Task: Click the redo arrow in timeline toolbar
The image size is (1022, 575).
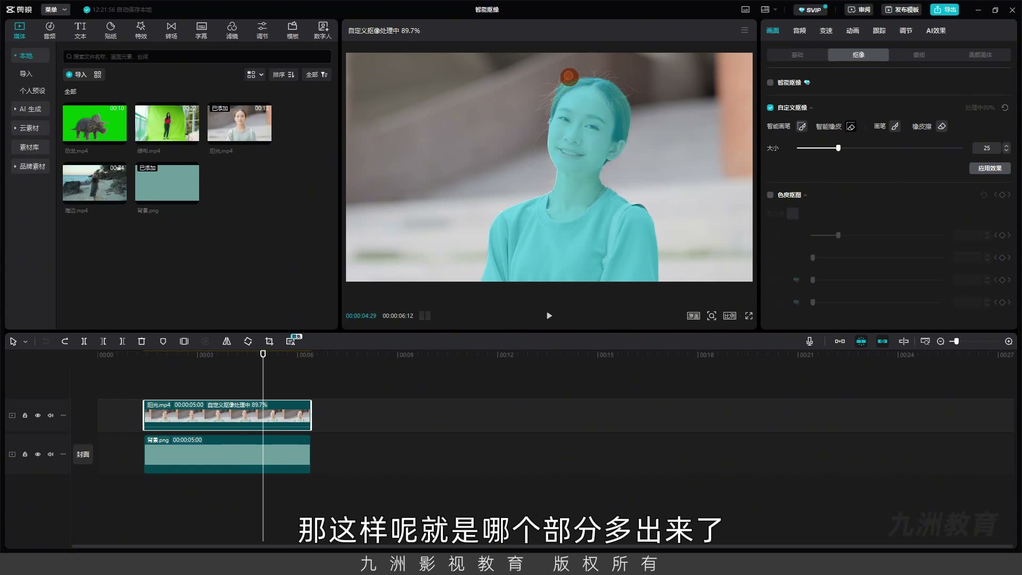Action: (x=65, y=341)
